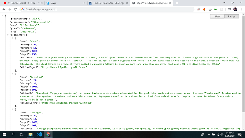Click the grey square extension icon
This screenshot has width=245, height=138.
point(221,10)
